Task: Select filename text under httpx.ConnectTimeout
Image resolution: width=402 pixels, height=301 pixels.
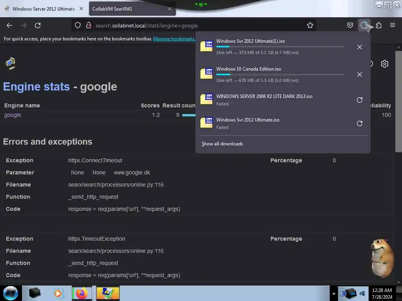Action: pyautogui.click(x=116, y=185)
